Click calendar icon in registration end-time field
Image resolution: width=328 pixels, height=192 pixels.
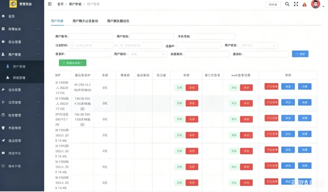pos(121,45)
